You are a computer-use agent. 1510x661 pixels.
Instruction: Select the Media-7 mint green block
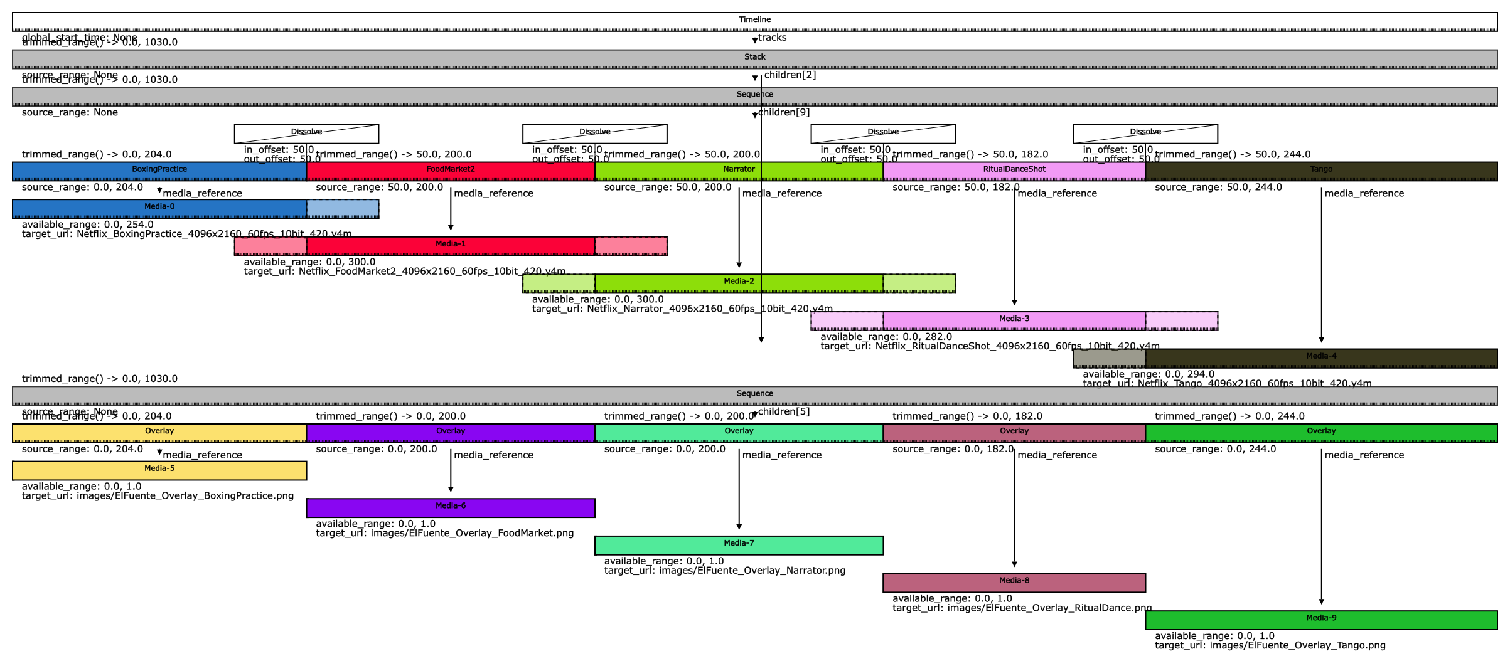(739, 545)
